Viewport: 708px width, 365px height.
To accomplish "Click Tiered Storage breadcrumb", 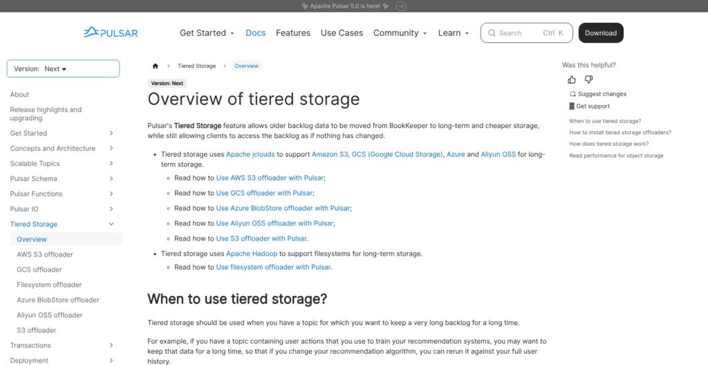I will [197, 66].
